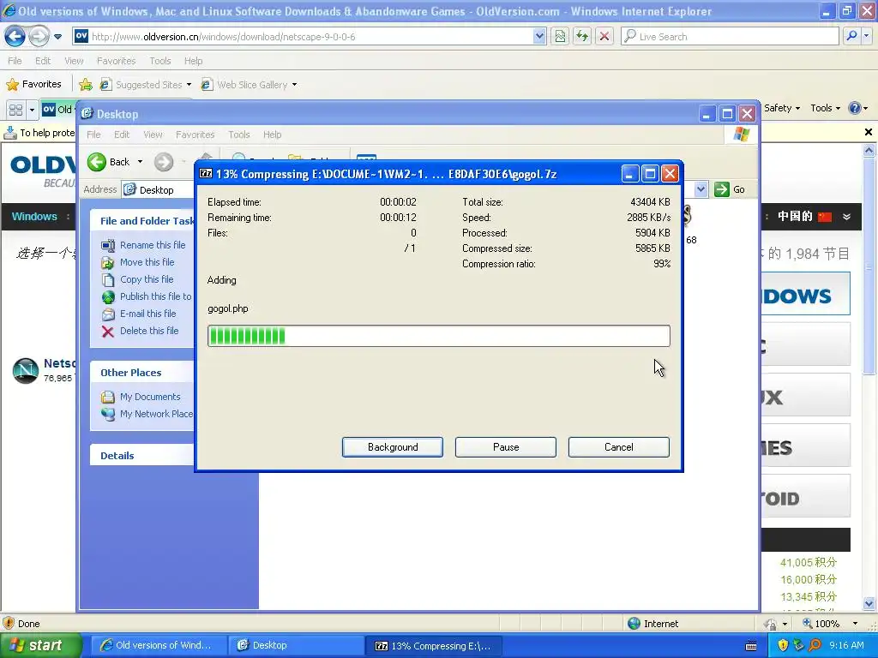Open the Back history dropdown in Desktop window
878x658 pixels.
(x=140, y=162)
